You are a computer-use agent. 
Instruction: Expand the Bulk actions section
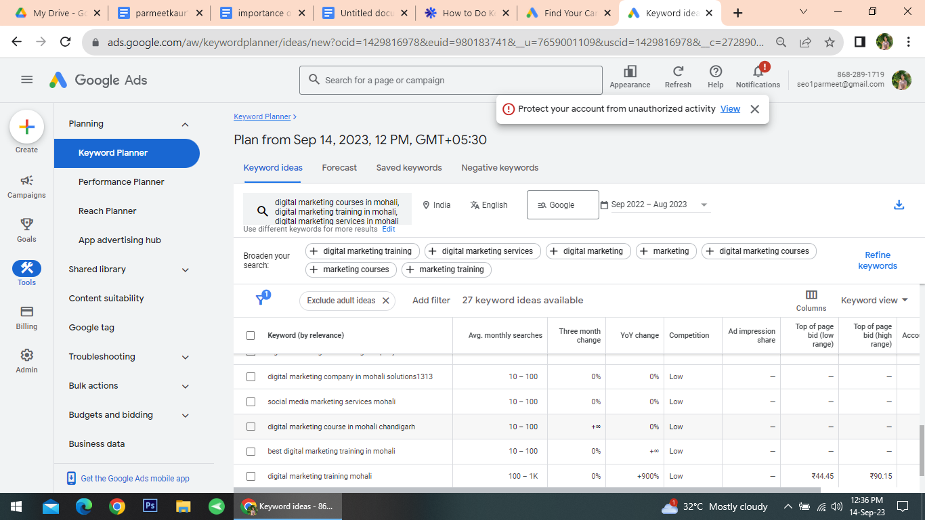pyautogui.click(x=186, y=386)
